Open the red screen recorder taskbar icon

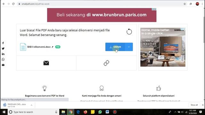click(x=115, y=112)
